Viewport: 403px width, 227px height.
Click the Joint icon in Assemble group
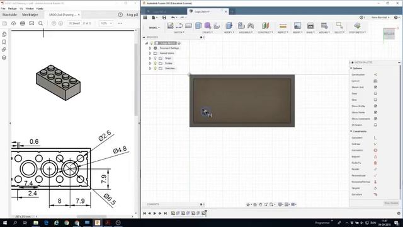click(x=251, y=26)
